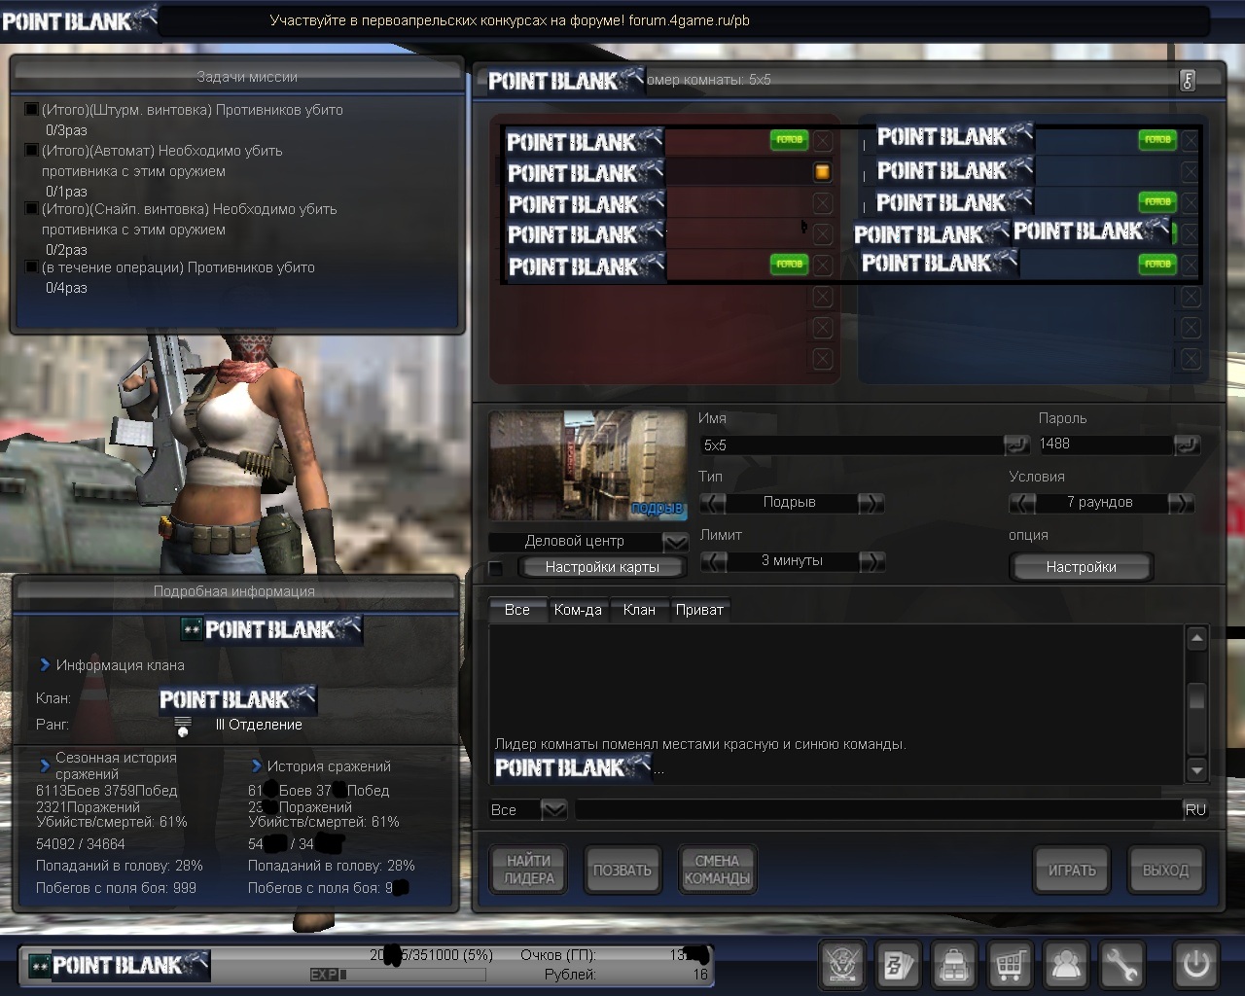Screen dimensions: 1245x996
Task: Toggle the seventh blue team slot box
Action: (x=1191, y=328)
